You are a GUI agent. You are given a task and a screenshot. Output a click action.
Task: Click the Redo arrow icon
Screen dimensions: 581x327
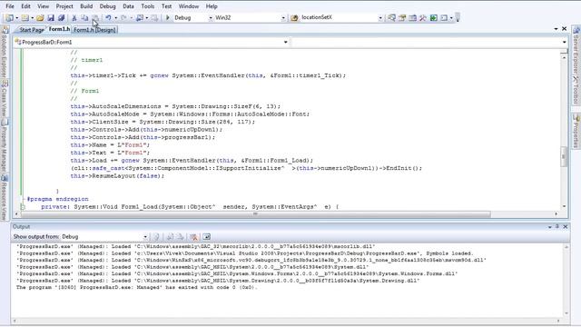tap(123, 18)
